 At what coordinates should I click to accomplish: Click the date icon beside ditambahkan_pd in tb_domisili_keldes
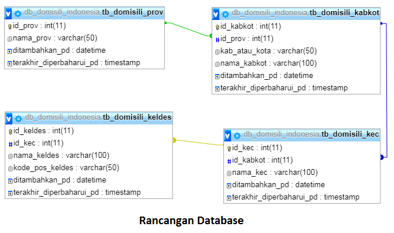11,181
